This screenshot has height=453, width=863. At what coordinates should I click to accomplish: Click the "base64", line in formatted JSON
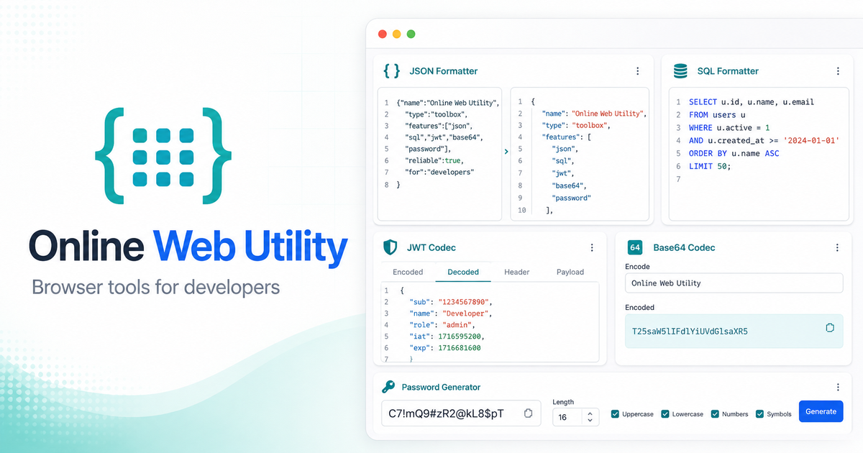tap(568, 186)
